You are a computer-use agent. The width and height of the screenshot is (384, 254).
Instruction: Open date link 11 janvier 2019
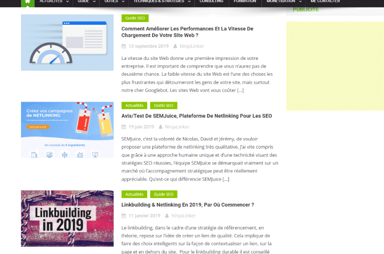(144, 216)
